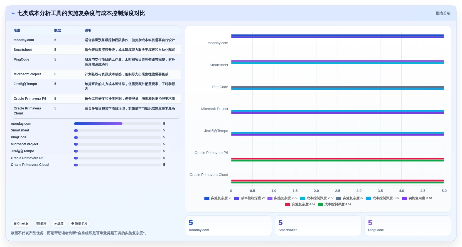Click the lightning icon beside the page title

click(x=13, y=13)
